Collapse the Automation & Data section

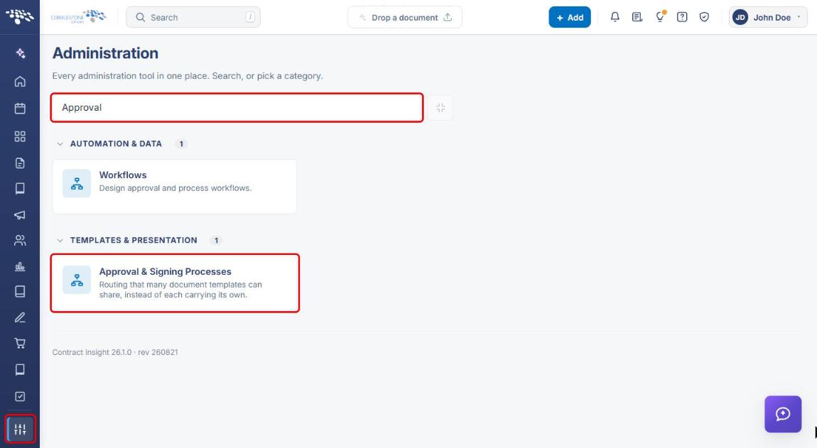(x=60, y=144)
